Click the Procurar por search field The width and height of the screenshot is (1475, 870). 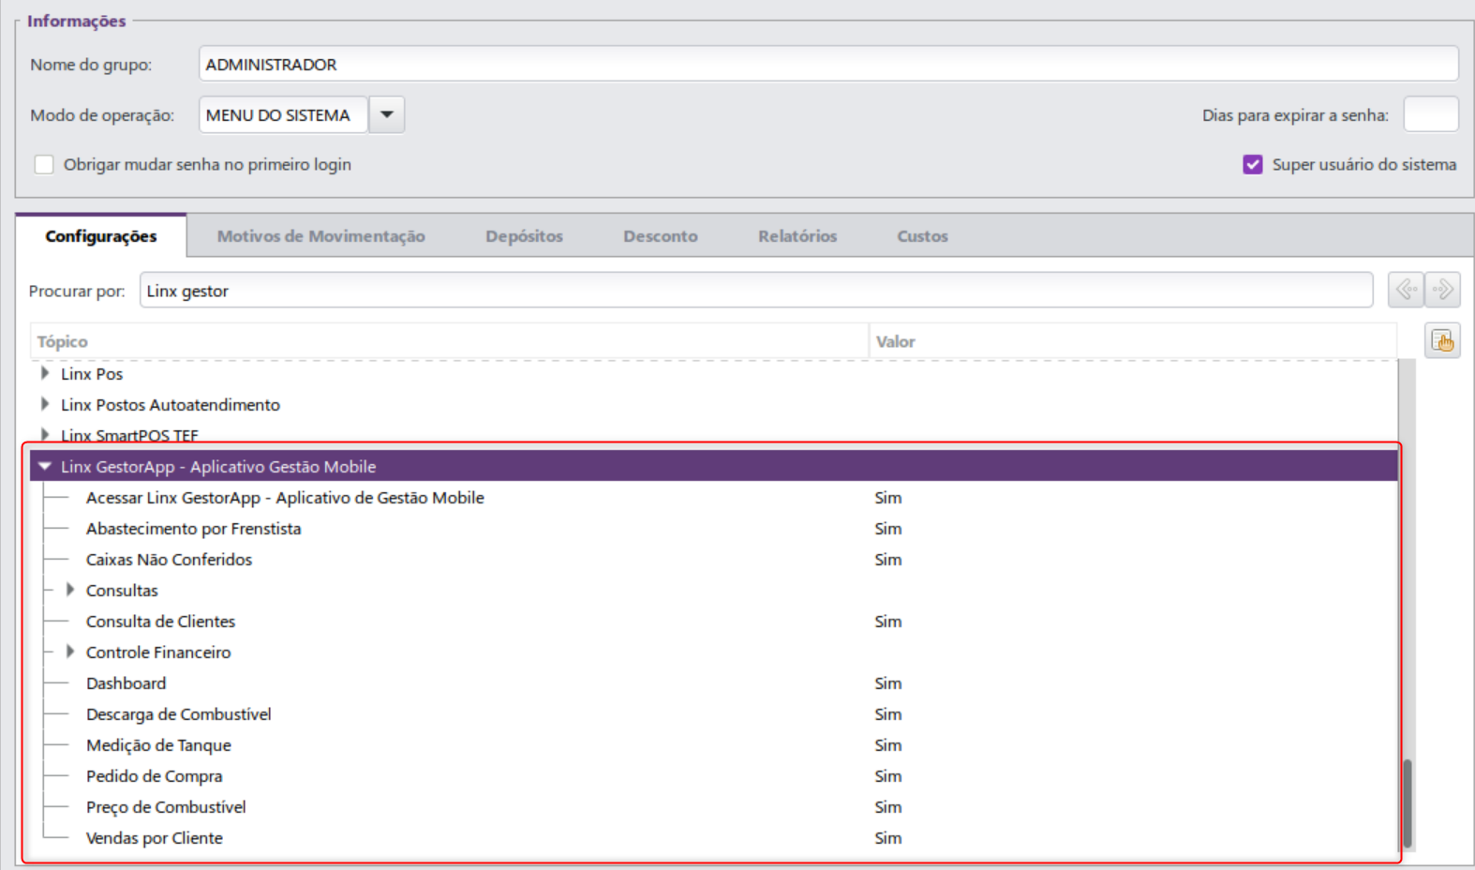pyautogui.click(x=756, y=291)
